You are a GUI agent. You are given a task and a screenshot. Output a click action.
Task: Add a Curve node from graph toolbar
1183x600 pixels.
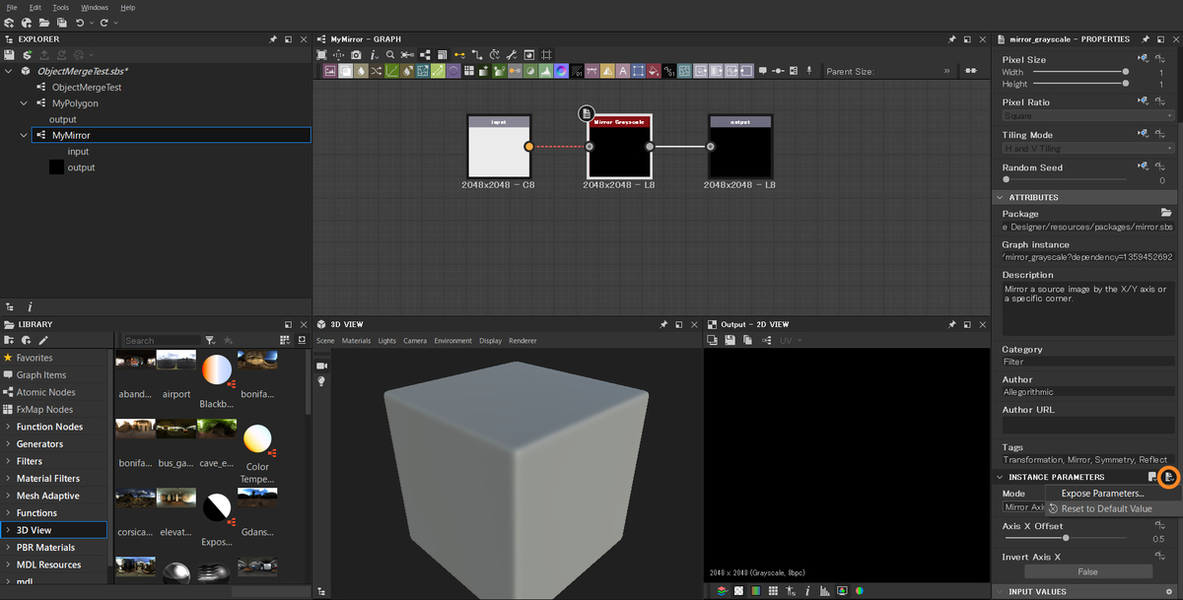[x=391, y=71]
